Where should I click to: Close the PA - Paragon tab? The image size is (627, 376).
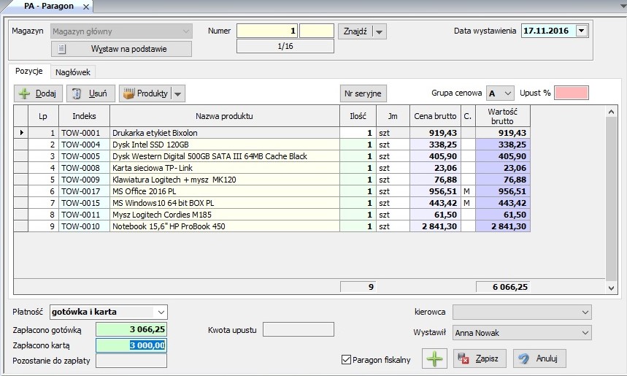tap(86, 7)
